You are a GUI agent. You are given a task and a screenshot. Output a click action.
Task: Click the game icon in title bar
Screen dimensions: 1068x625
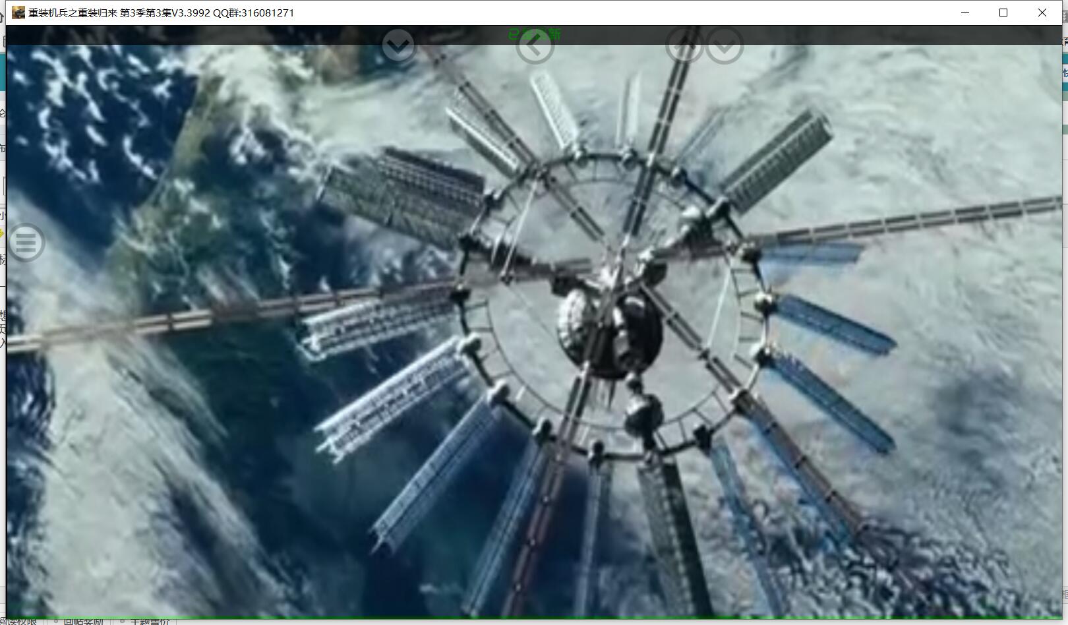coord(18,13)
